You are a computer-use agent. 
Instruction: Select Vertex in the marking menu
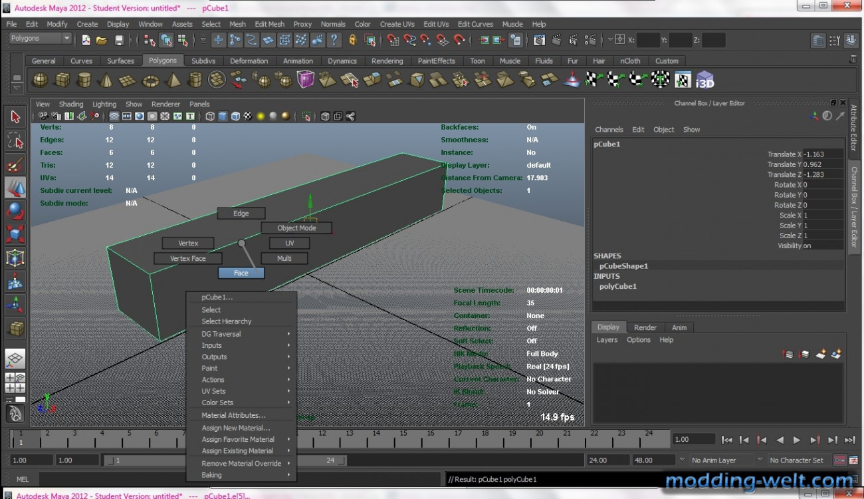pyautogui.click(x=188, y=243)
